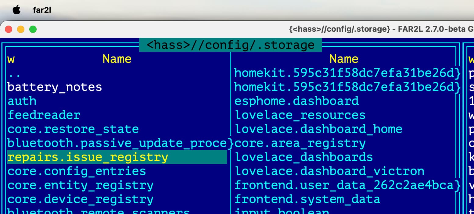The image size is (474, 214).
Task: Click the right column Name header
Action: (344, 59)
